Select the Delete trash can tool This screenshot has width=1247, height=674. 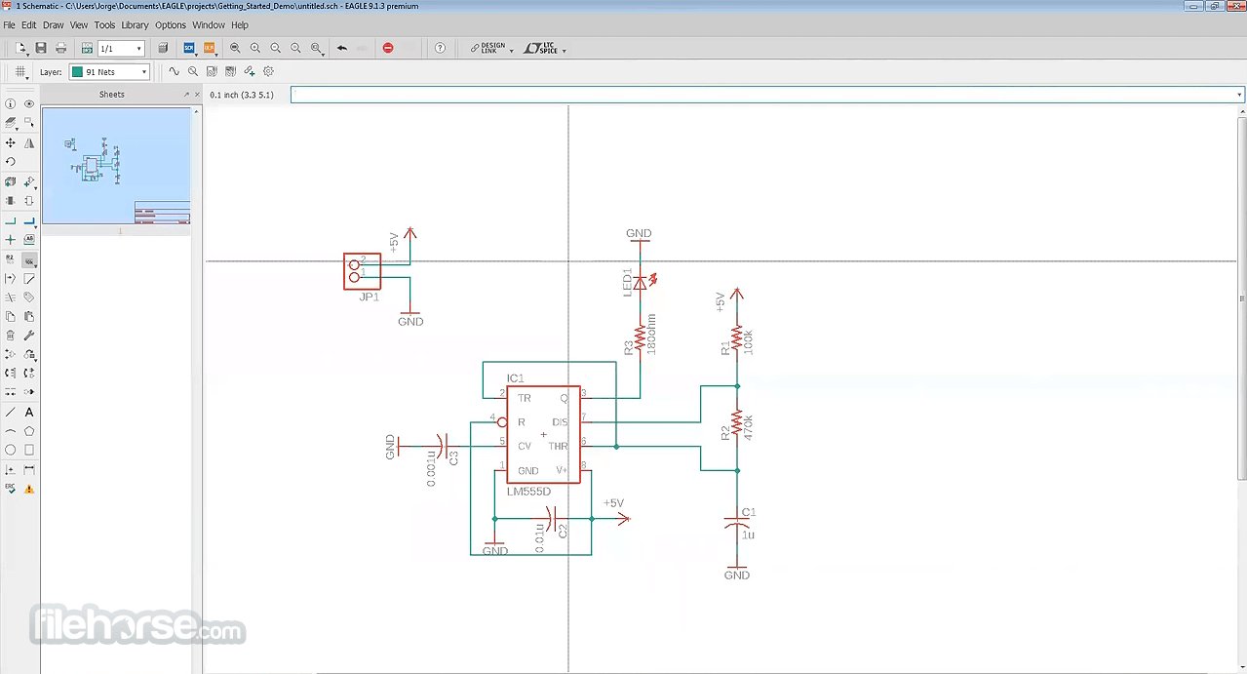pyautogui.click(x=11, y=336)
